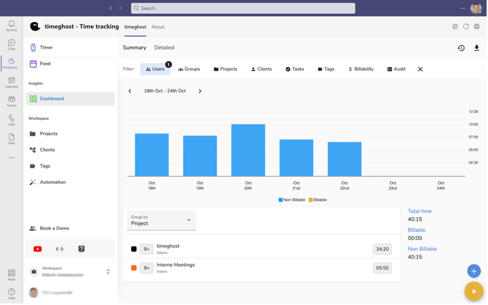Click the history clock icon

461,48
